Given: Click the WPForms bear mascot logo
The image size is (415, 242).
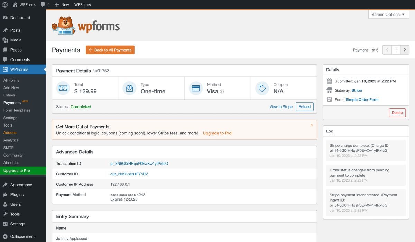Looking at the screenshot, I should point(64,26).
